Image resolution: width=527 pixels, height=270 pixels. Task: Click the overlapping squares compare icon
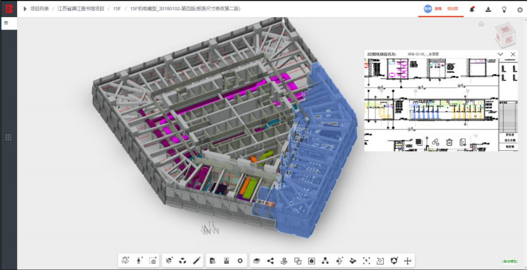coord(298,260)
